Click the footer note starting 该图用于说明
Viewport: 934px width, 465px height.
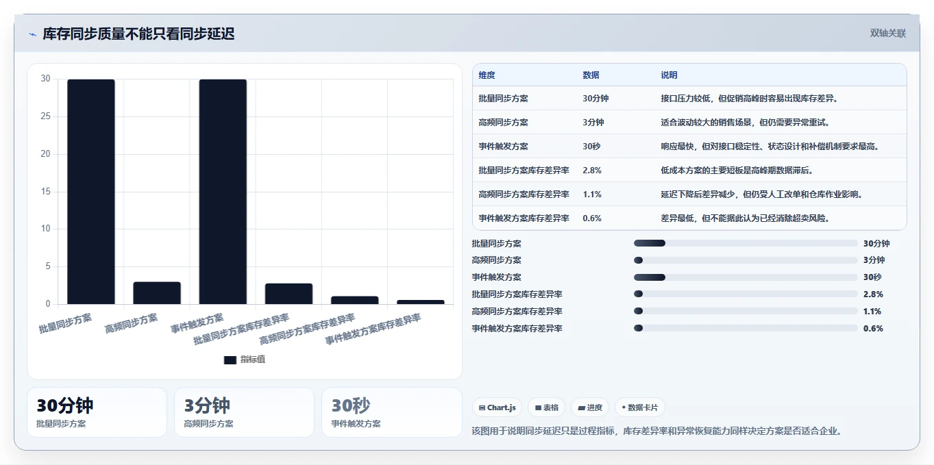(656, 431)
